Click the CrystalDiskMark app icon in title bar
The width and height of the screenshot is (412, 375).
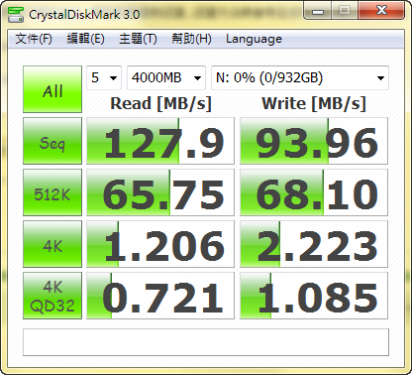click(x=16, y=14)
